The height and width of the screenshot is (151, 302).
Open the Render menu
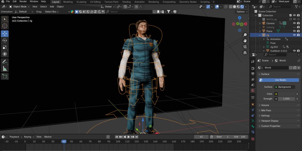[x=23, y=2]
